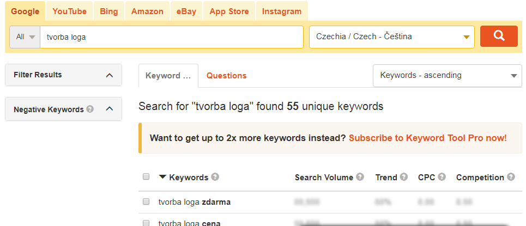526x226 pixels.
Task: Click help icon beside Keywords column header
Action: coord(215,176)
